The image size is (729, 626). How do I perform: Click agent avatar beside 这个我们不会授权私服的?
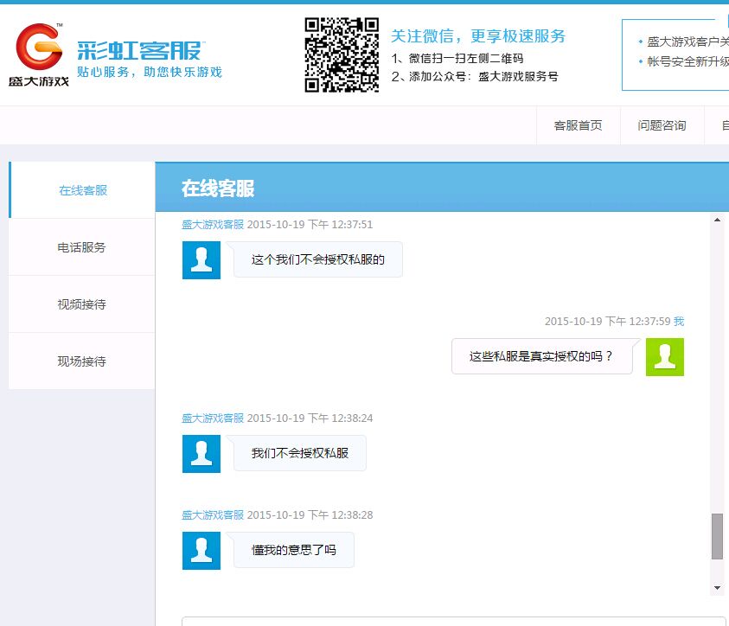(201, 260)
